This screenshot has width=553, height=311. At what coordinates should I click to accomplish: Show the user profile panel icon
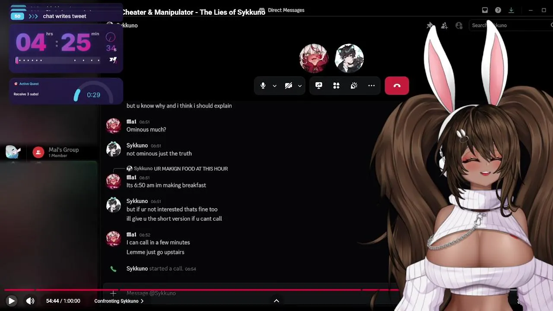point(459,25)
